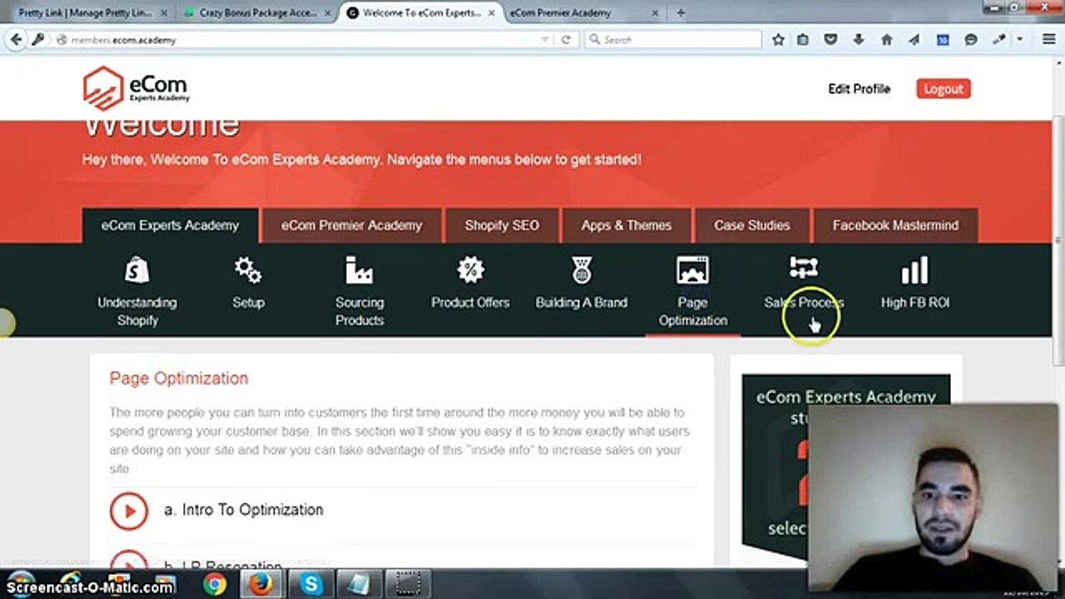Click the Page Optimization heading
This screenshot has width=1065, height=599.
point(179,379)
